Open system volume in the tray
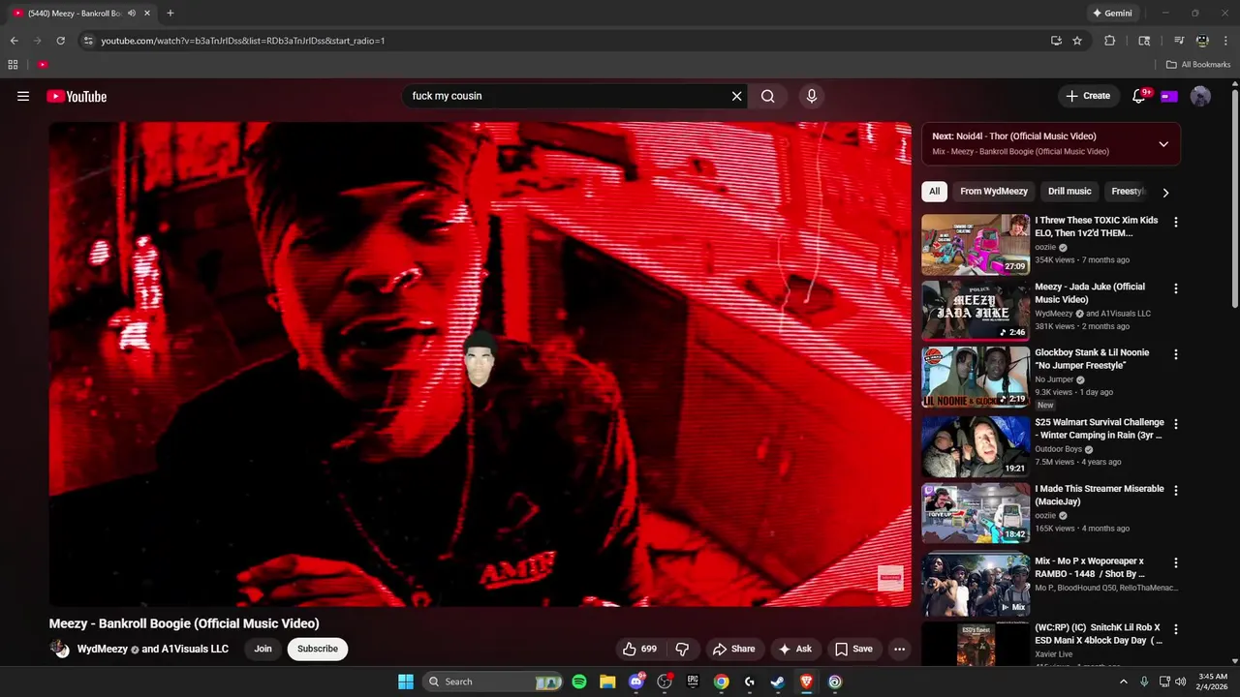This screenshot has height=697, width=1240. (x=1181, y=682)
